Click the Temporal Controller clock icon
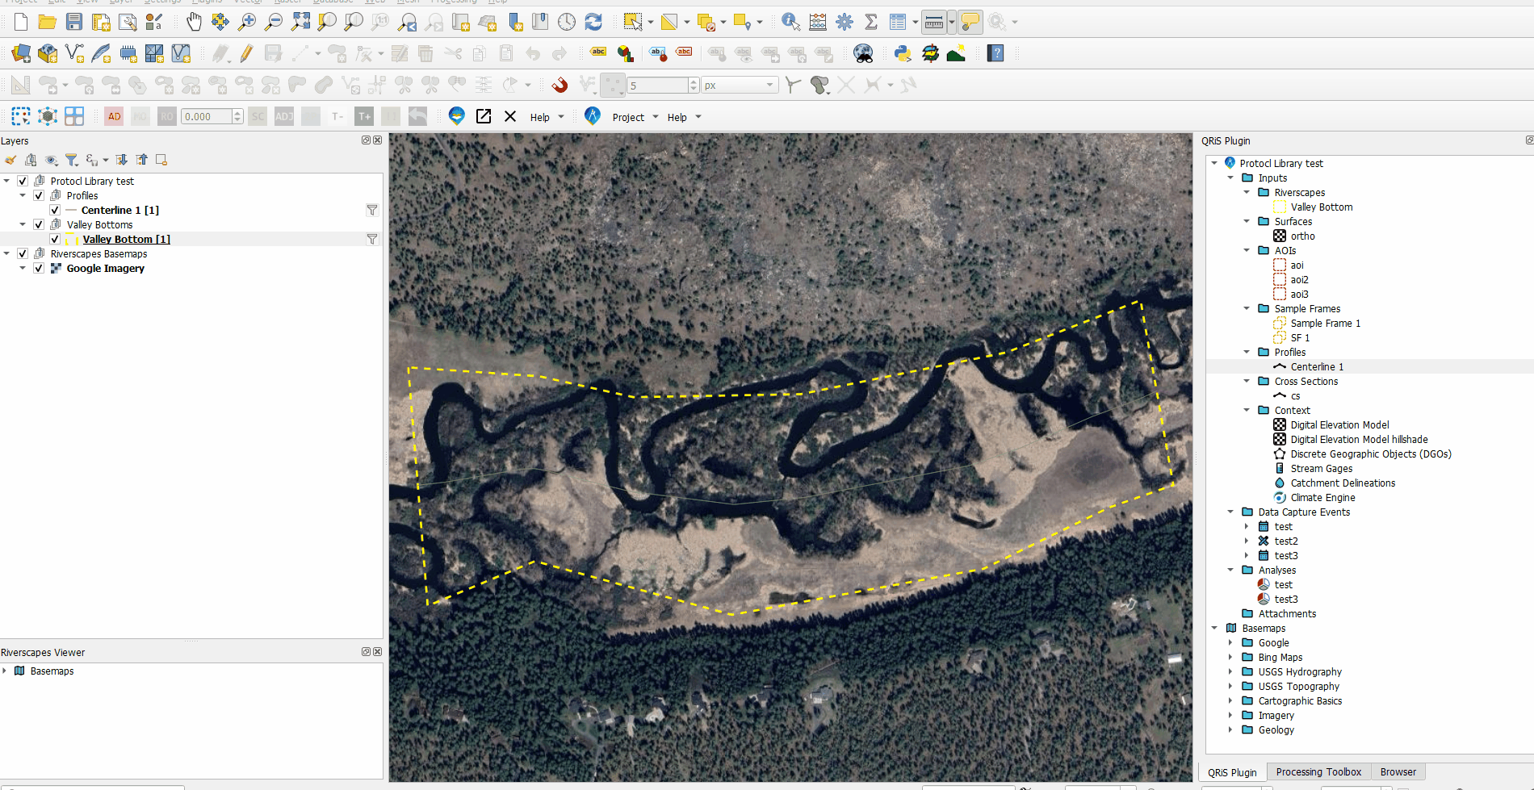Screen dimensions: 1534x790 coord(567,23)
